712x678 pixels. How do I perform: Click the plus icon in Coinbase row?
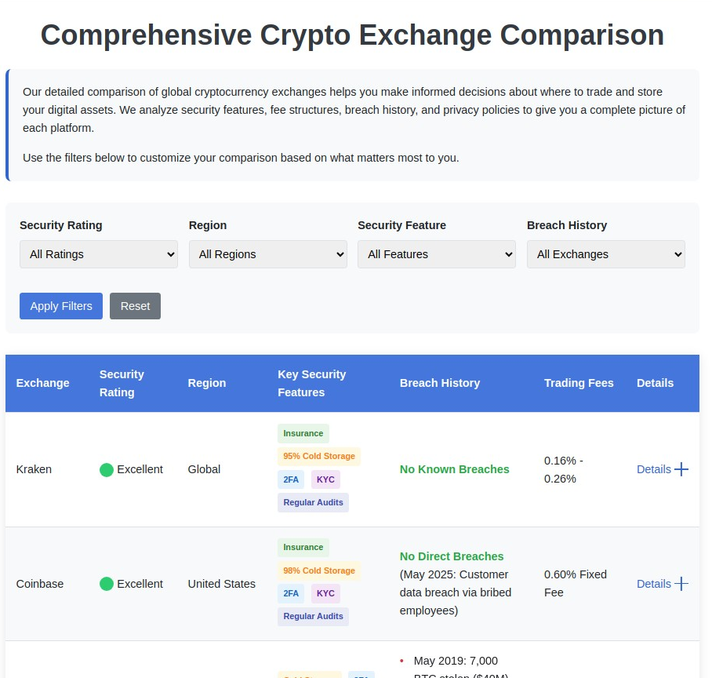click(681, 584)
